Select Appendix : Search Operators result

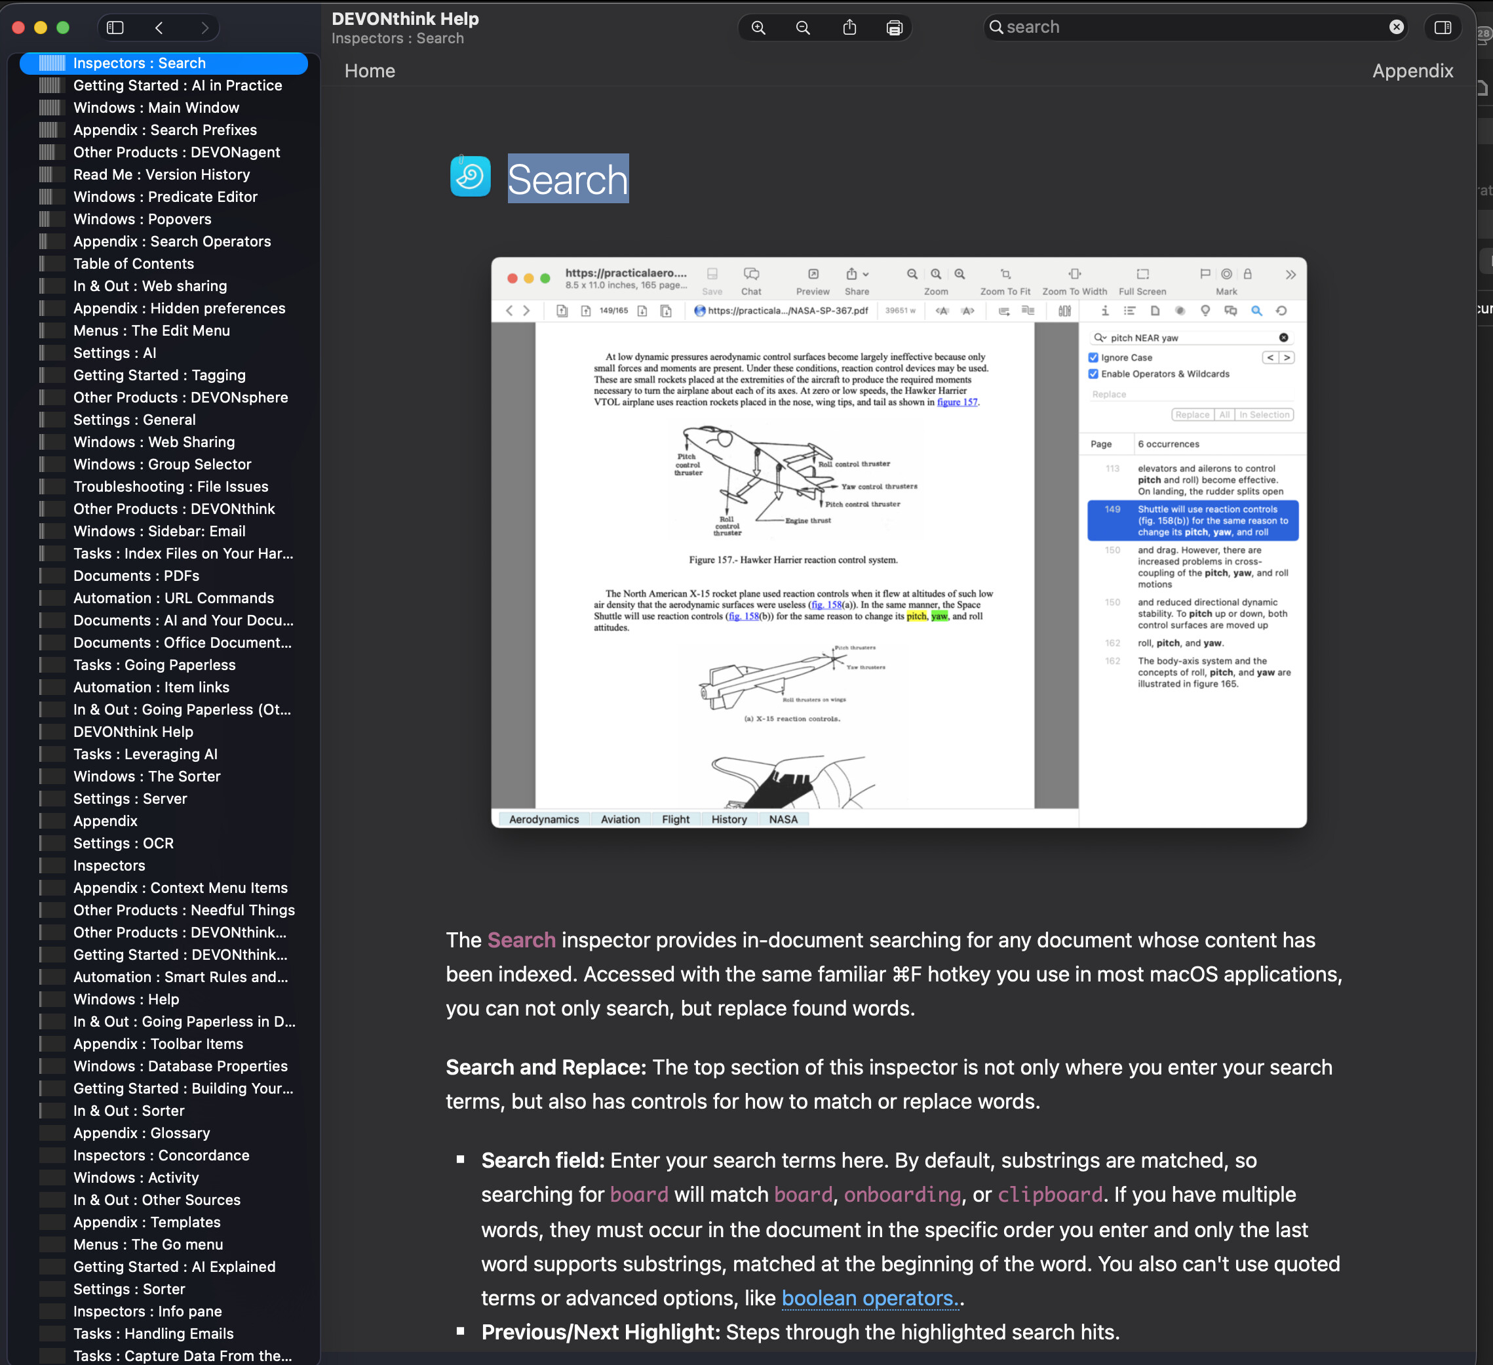172,241
